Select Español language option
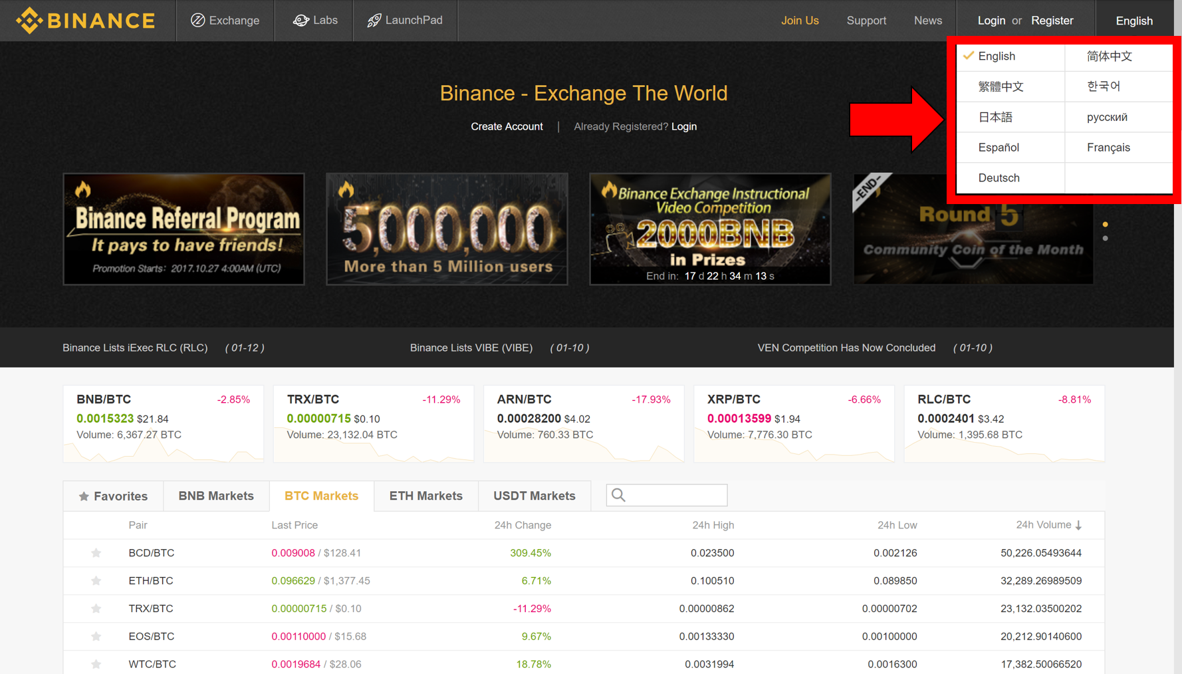1182x674 pixels. pos(1010,148)
